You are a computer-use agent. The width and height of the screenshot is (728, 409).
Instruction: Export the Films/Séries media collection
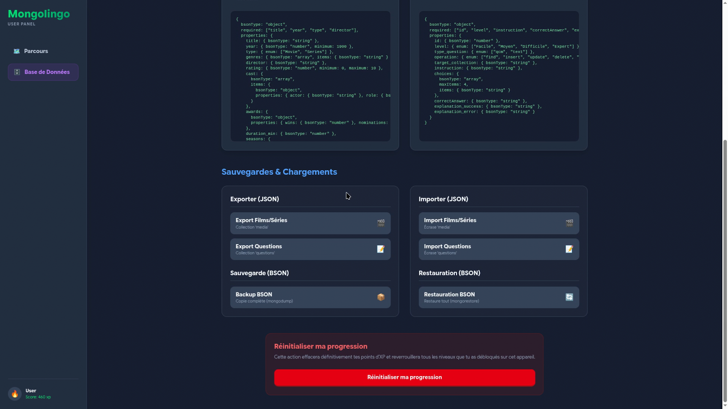(310, 223)
